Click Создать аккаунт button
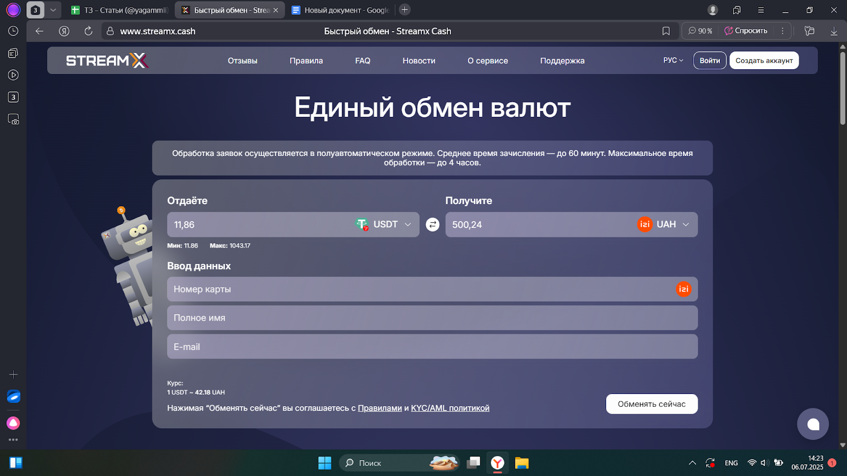The height and width of the screenshot is (476, 847). coord(764,60)
